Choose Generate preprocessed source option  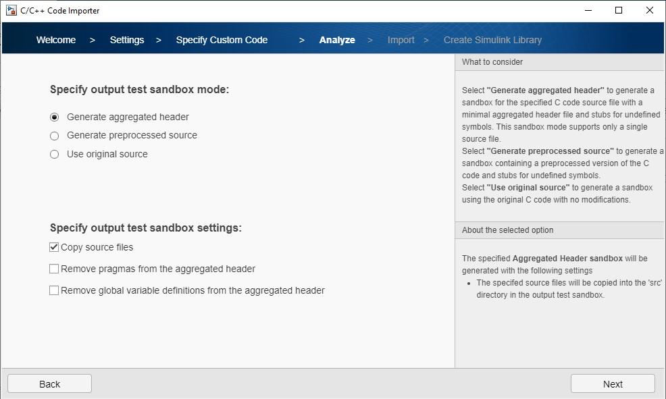[55, 136]
